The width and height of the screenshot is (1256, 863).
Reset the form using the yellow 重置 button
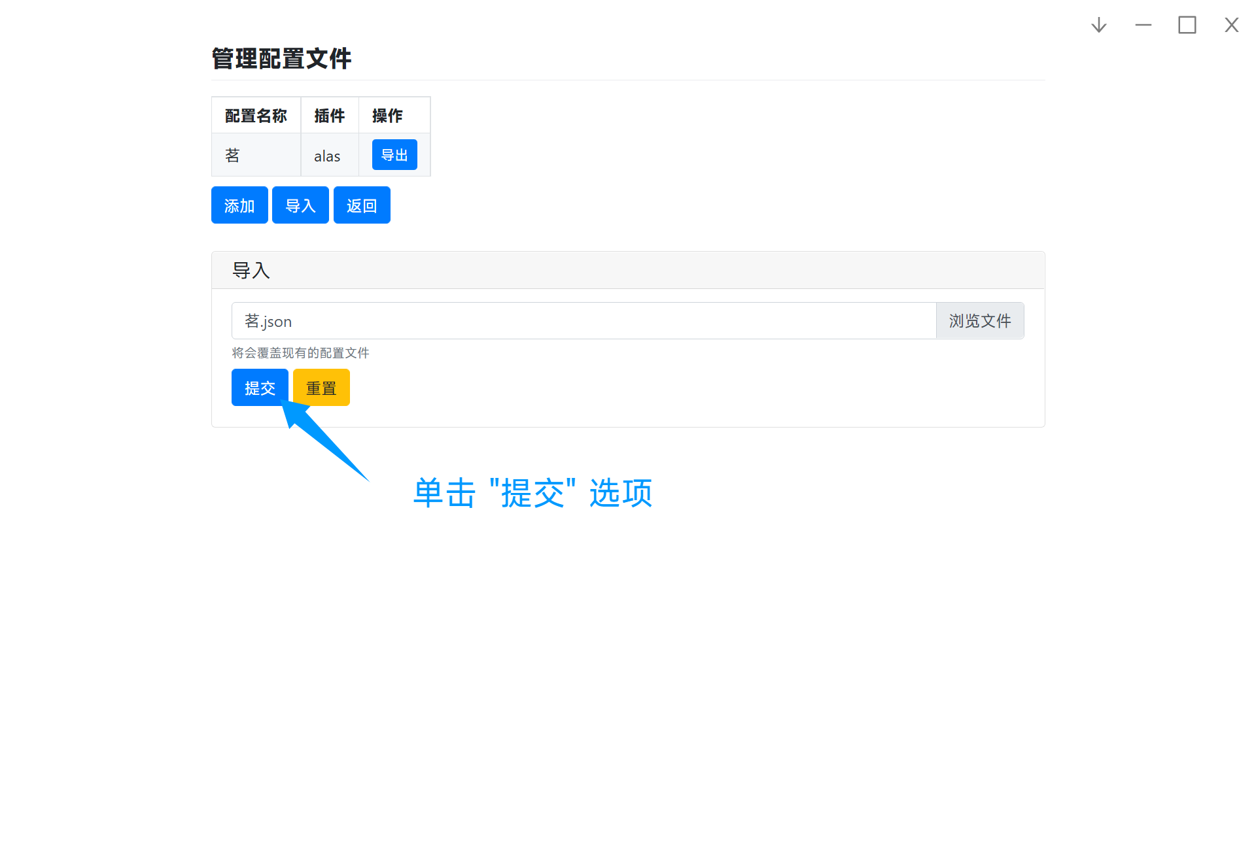[321, 387]
